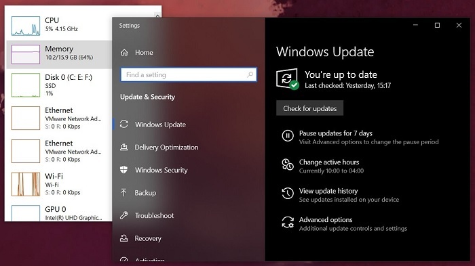Screen dimensions: 475x266
Task: Click the Check for updates button
Action: (x=309, y=108)
